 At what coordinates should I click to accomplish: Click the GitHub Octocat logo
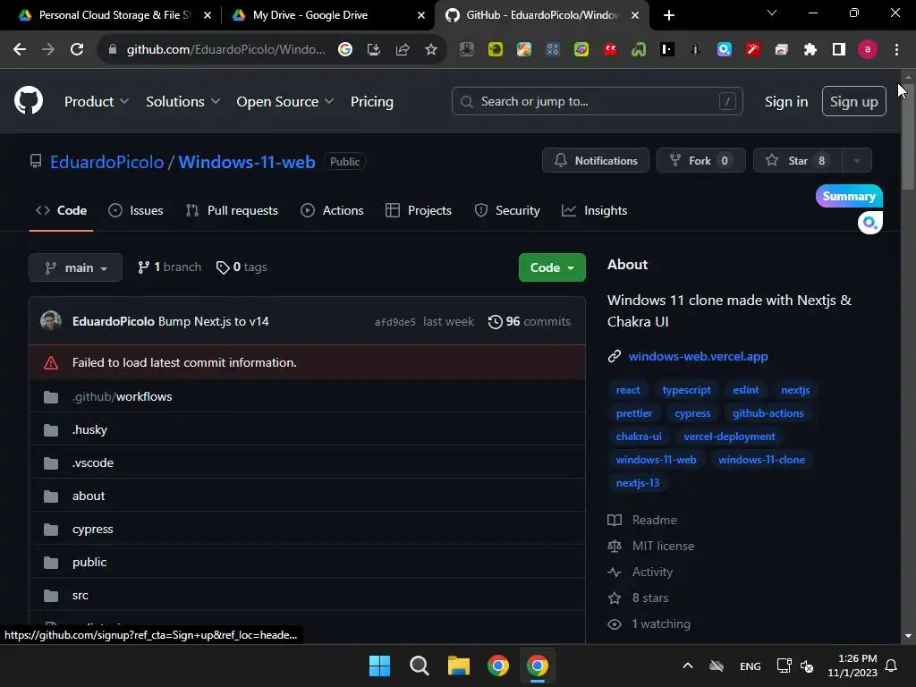(x=29, y=100)
